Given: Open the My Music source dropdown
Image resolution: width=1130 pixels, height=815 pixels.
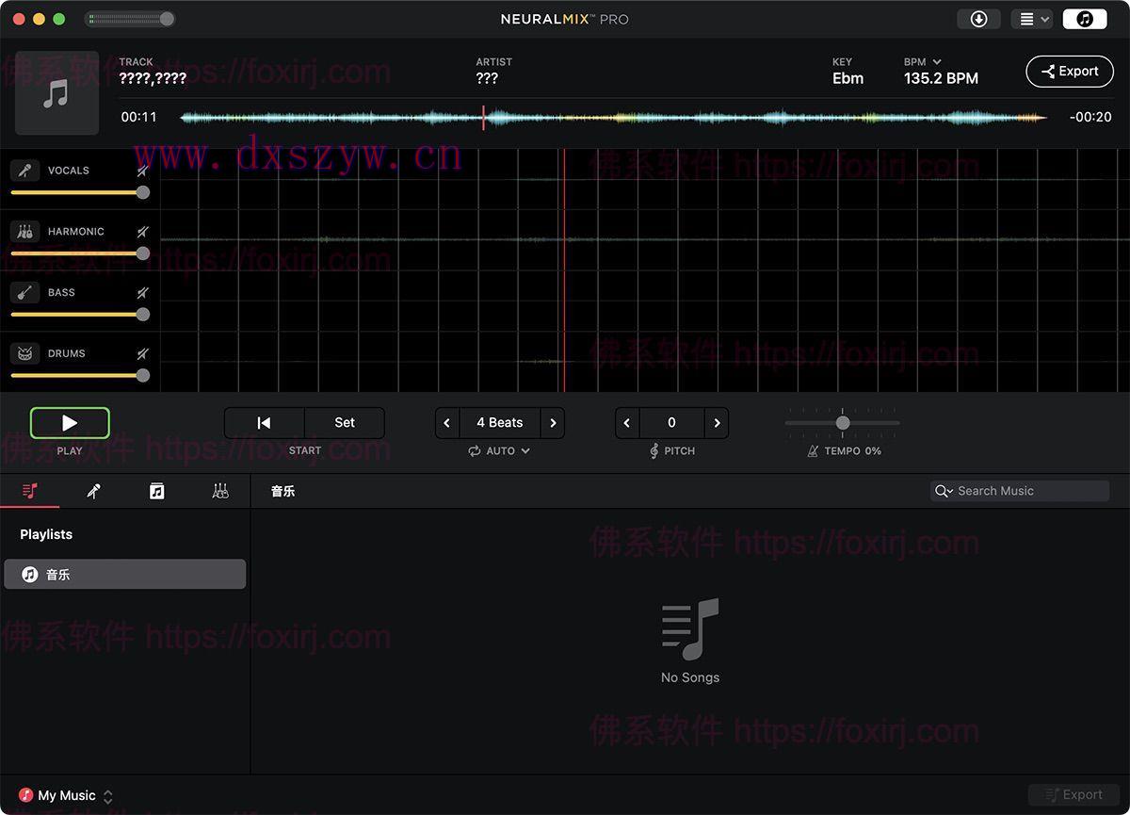Looking at the screenshot, I should [66, 796].
